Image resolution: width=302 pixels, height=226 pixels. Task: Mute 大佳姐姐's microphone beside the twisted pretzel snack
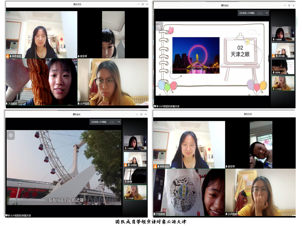pos(7,103)
